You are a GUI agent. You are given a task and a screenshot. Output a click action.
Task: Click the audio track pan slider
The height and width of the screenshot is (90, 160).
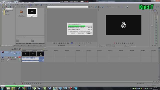pyautogui.click(x=7, y=61)
